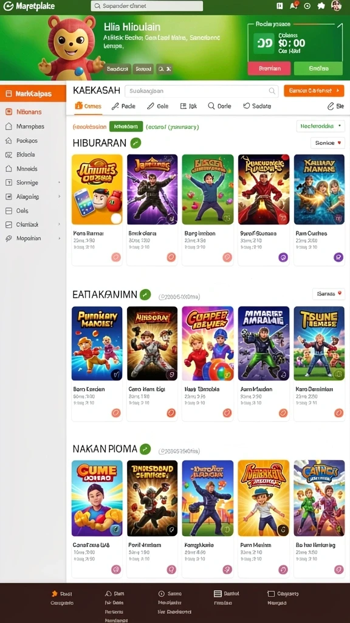Open the Ba lae Hmianlag game thumbnail

pos(319,498)
